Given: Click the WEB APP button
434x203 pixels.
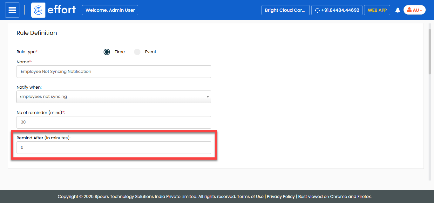Looking at the screenshot, I should pos(377,10).
